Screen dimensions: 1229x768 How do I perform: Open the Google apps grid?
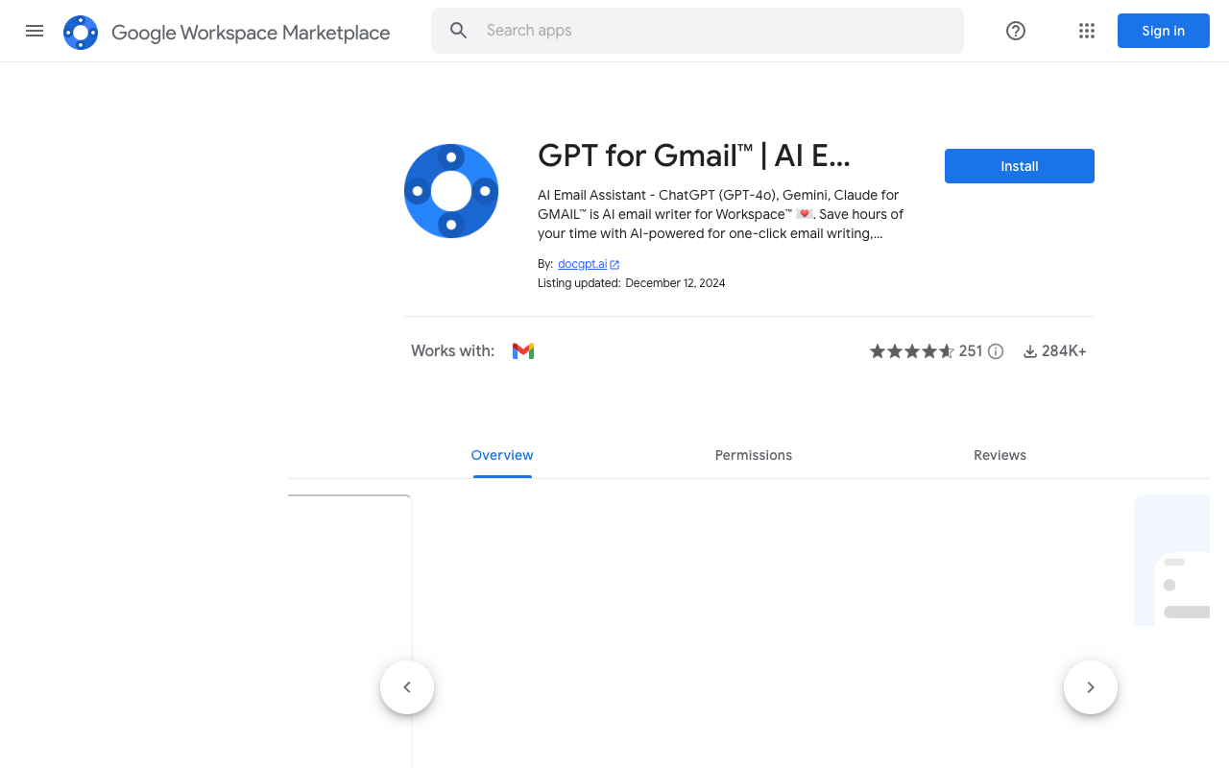[x=1087, y=31]
